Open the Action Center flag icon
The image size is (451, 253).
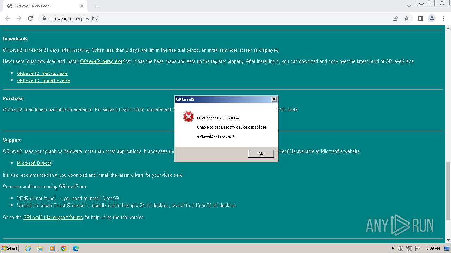[x=418, y=248]
